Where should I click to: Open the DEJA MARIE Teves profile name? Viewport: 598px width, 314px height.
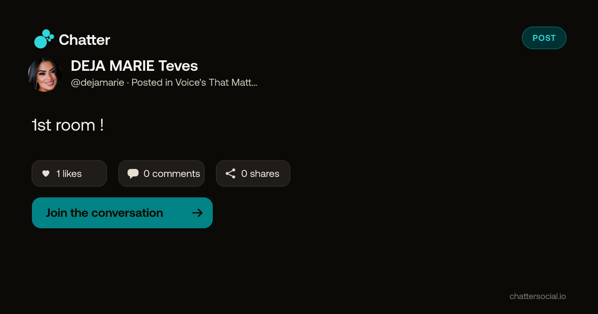tap(135, 66)
